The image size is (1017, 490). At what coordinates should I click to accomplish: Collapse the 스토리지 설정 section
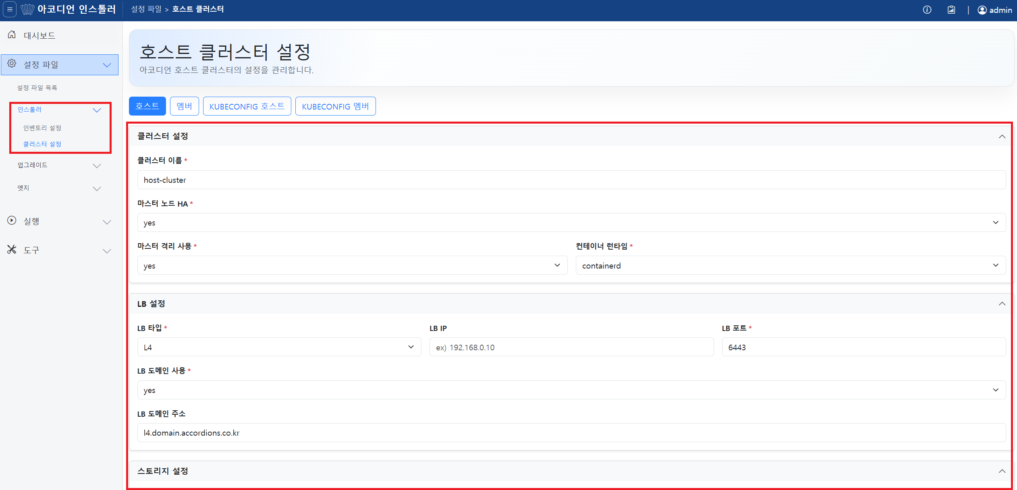[1002, 471]
